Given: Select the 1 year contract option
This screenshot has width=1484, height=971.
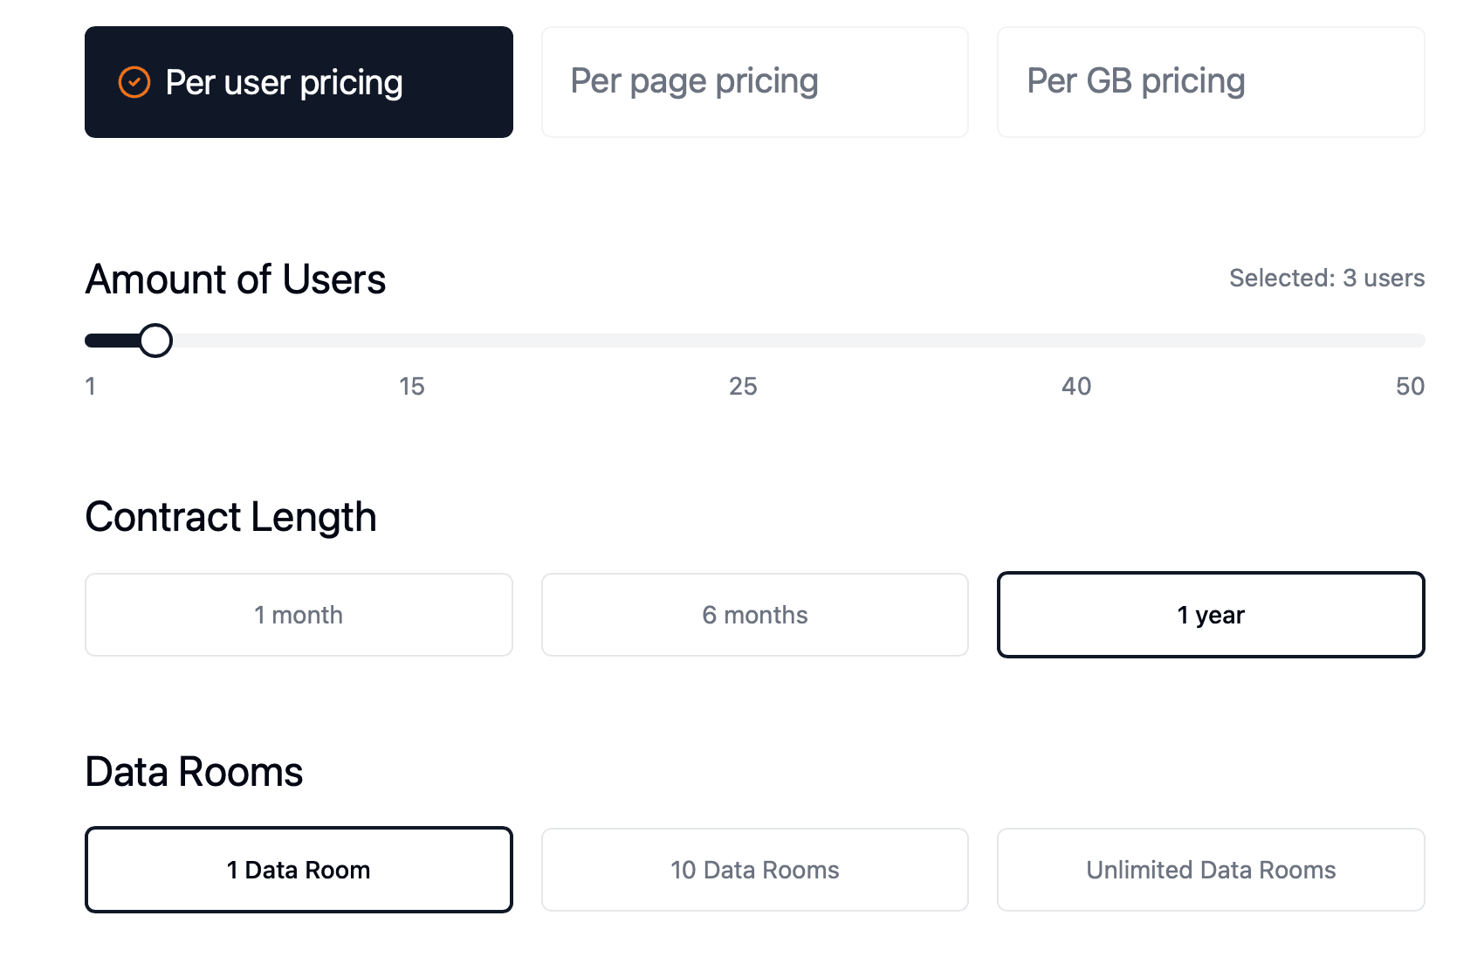Looking at the screenshot, I should pyautogui.click(x=1211, y=614).
